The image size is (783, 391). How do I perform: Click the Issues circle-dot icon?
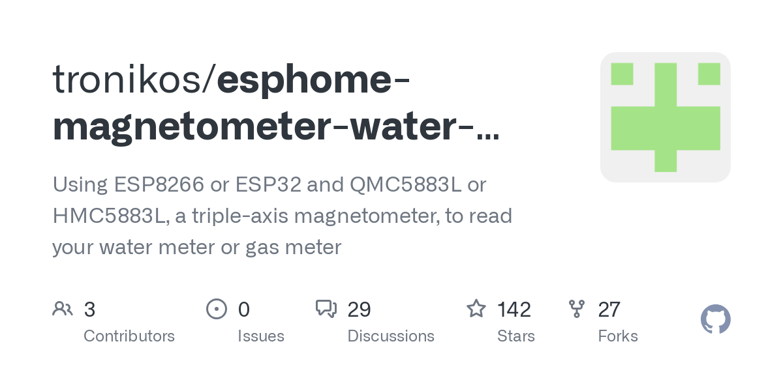click(x=216, y=309)
